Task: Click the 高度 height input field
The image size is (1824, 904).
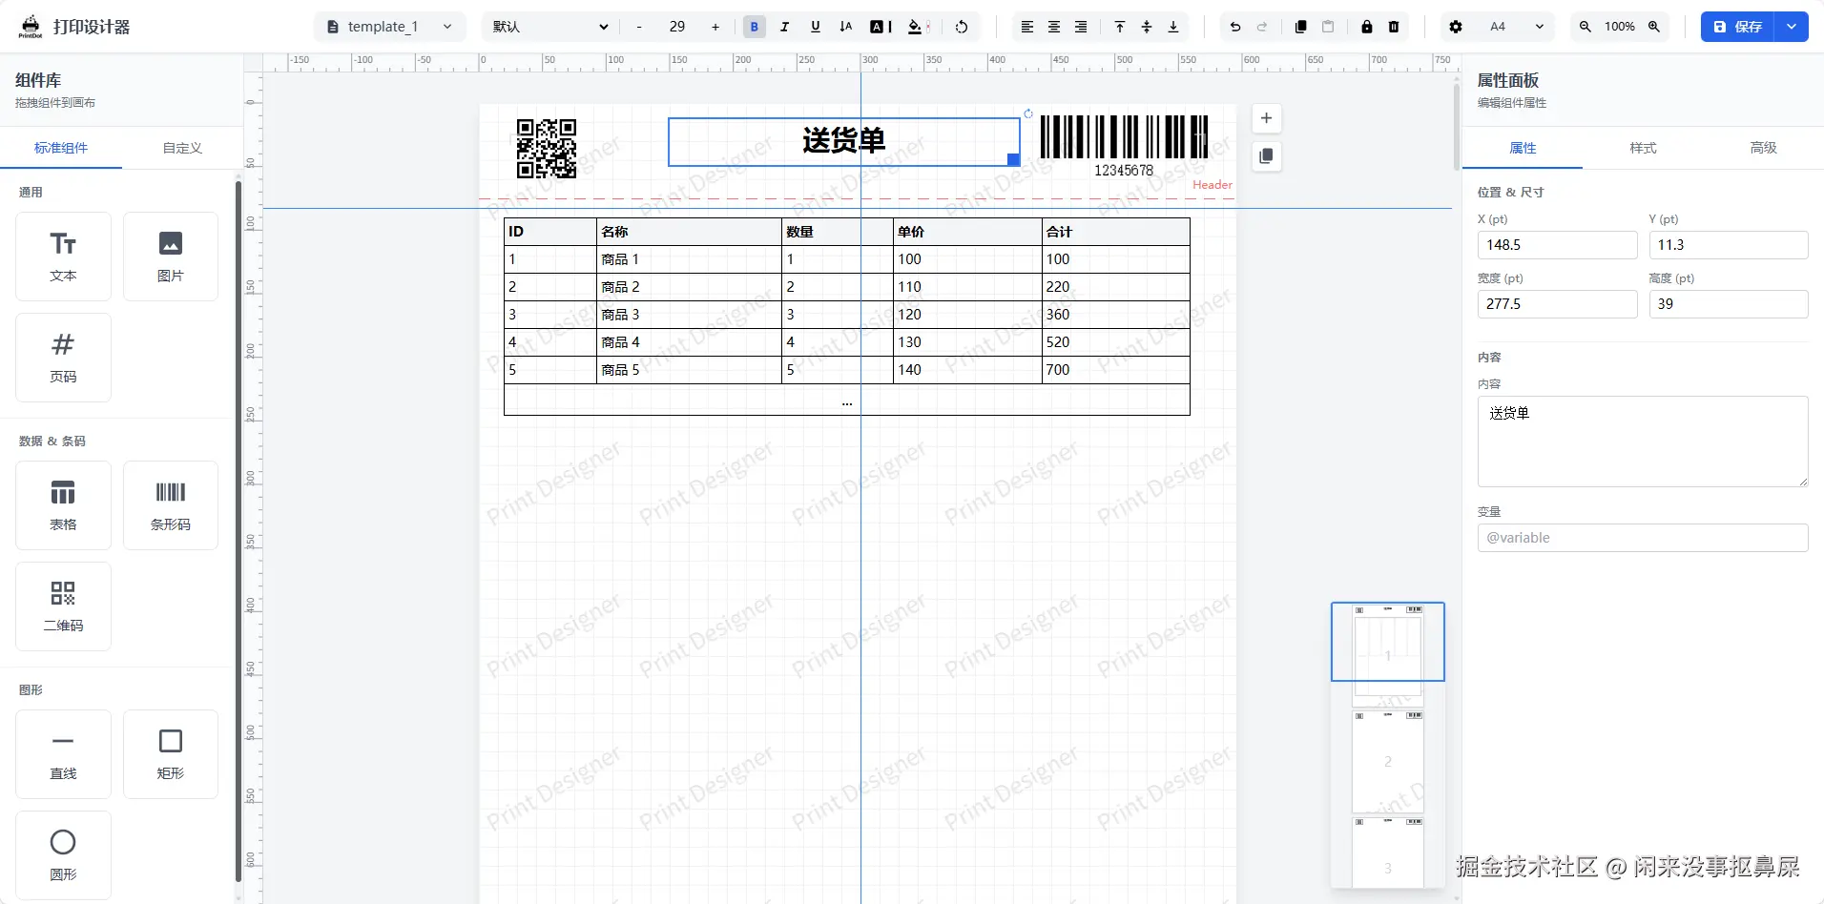Action: coord(1729,304)
